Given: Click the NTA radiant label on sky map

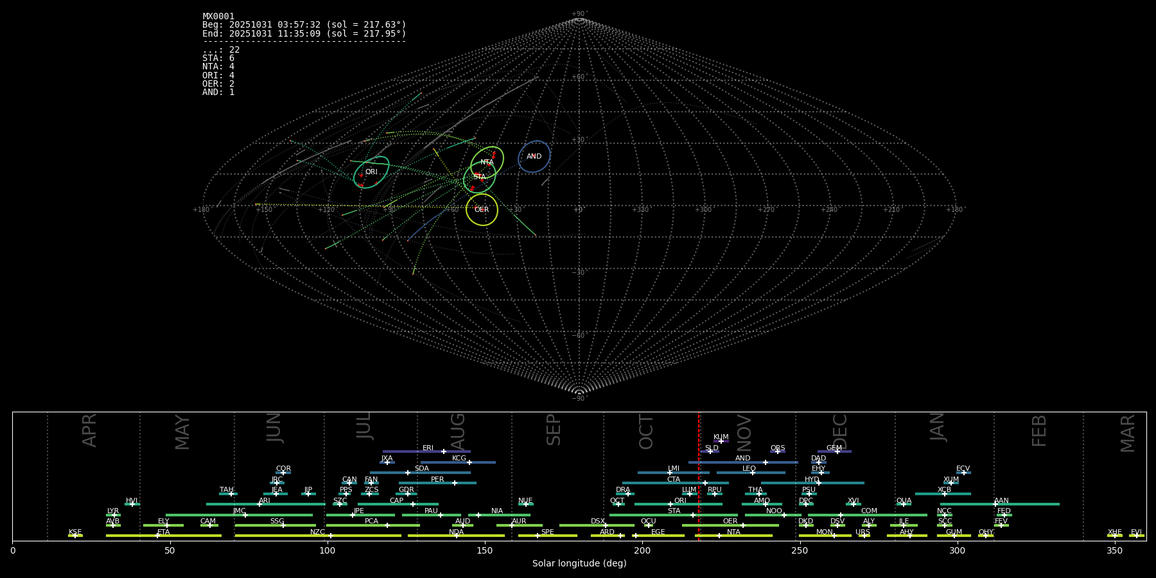Looking at the screenshot, I should 487,162.
